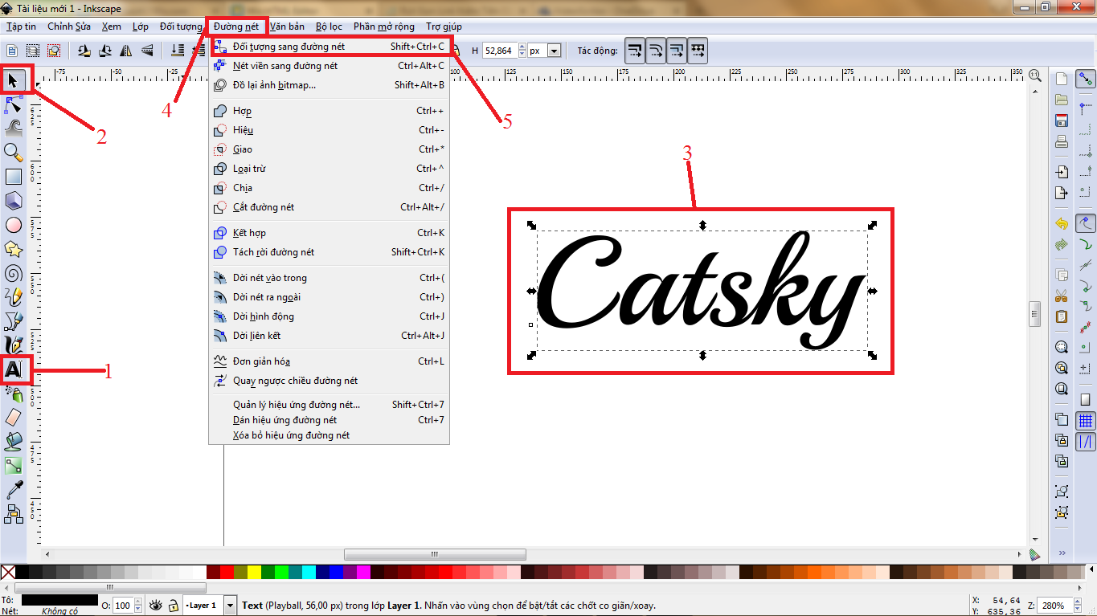Click the horizontal canvas scrollbar thumb
This screenshot has height=616, width=1097.
click(435, 554)
